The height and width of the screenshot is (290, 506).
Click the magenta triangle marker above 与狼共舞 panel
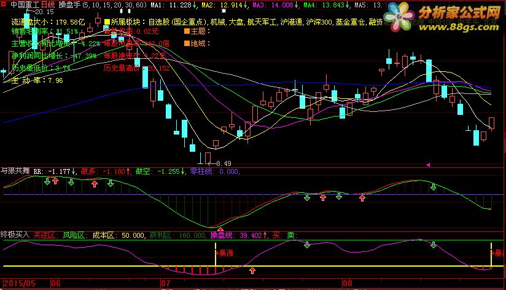(x=428, y=165)
